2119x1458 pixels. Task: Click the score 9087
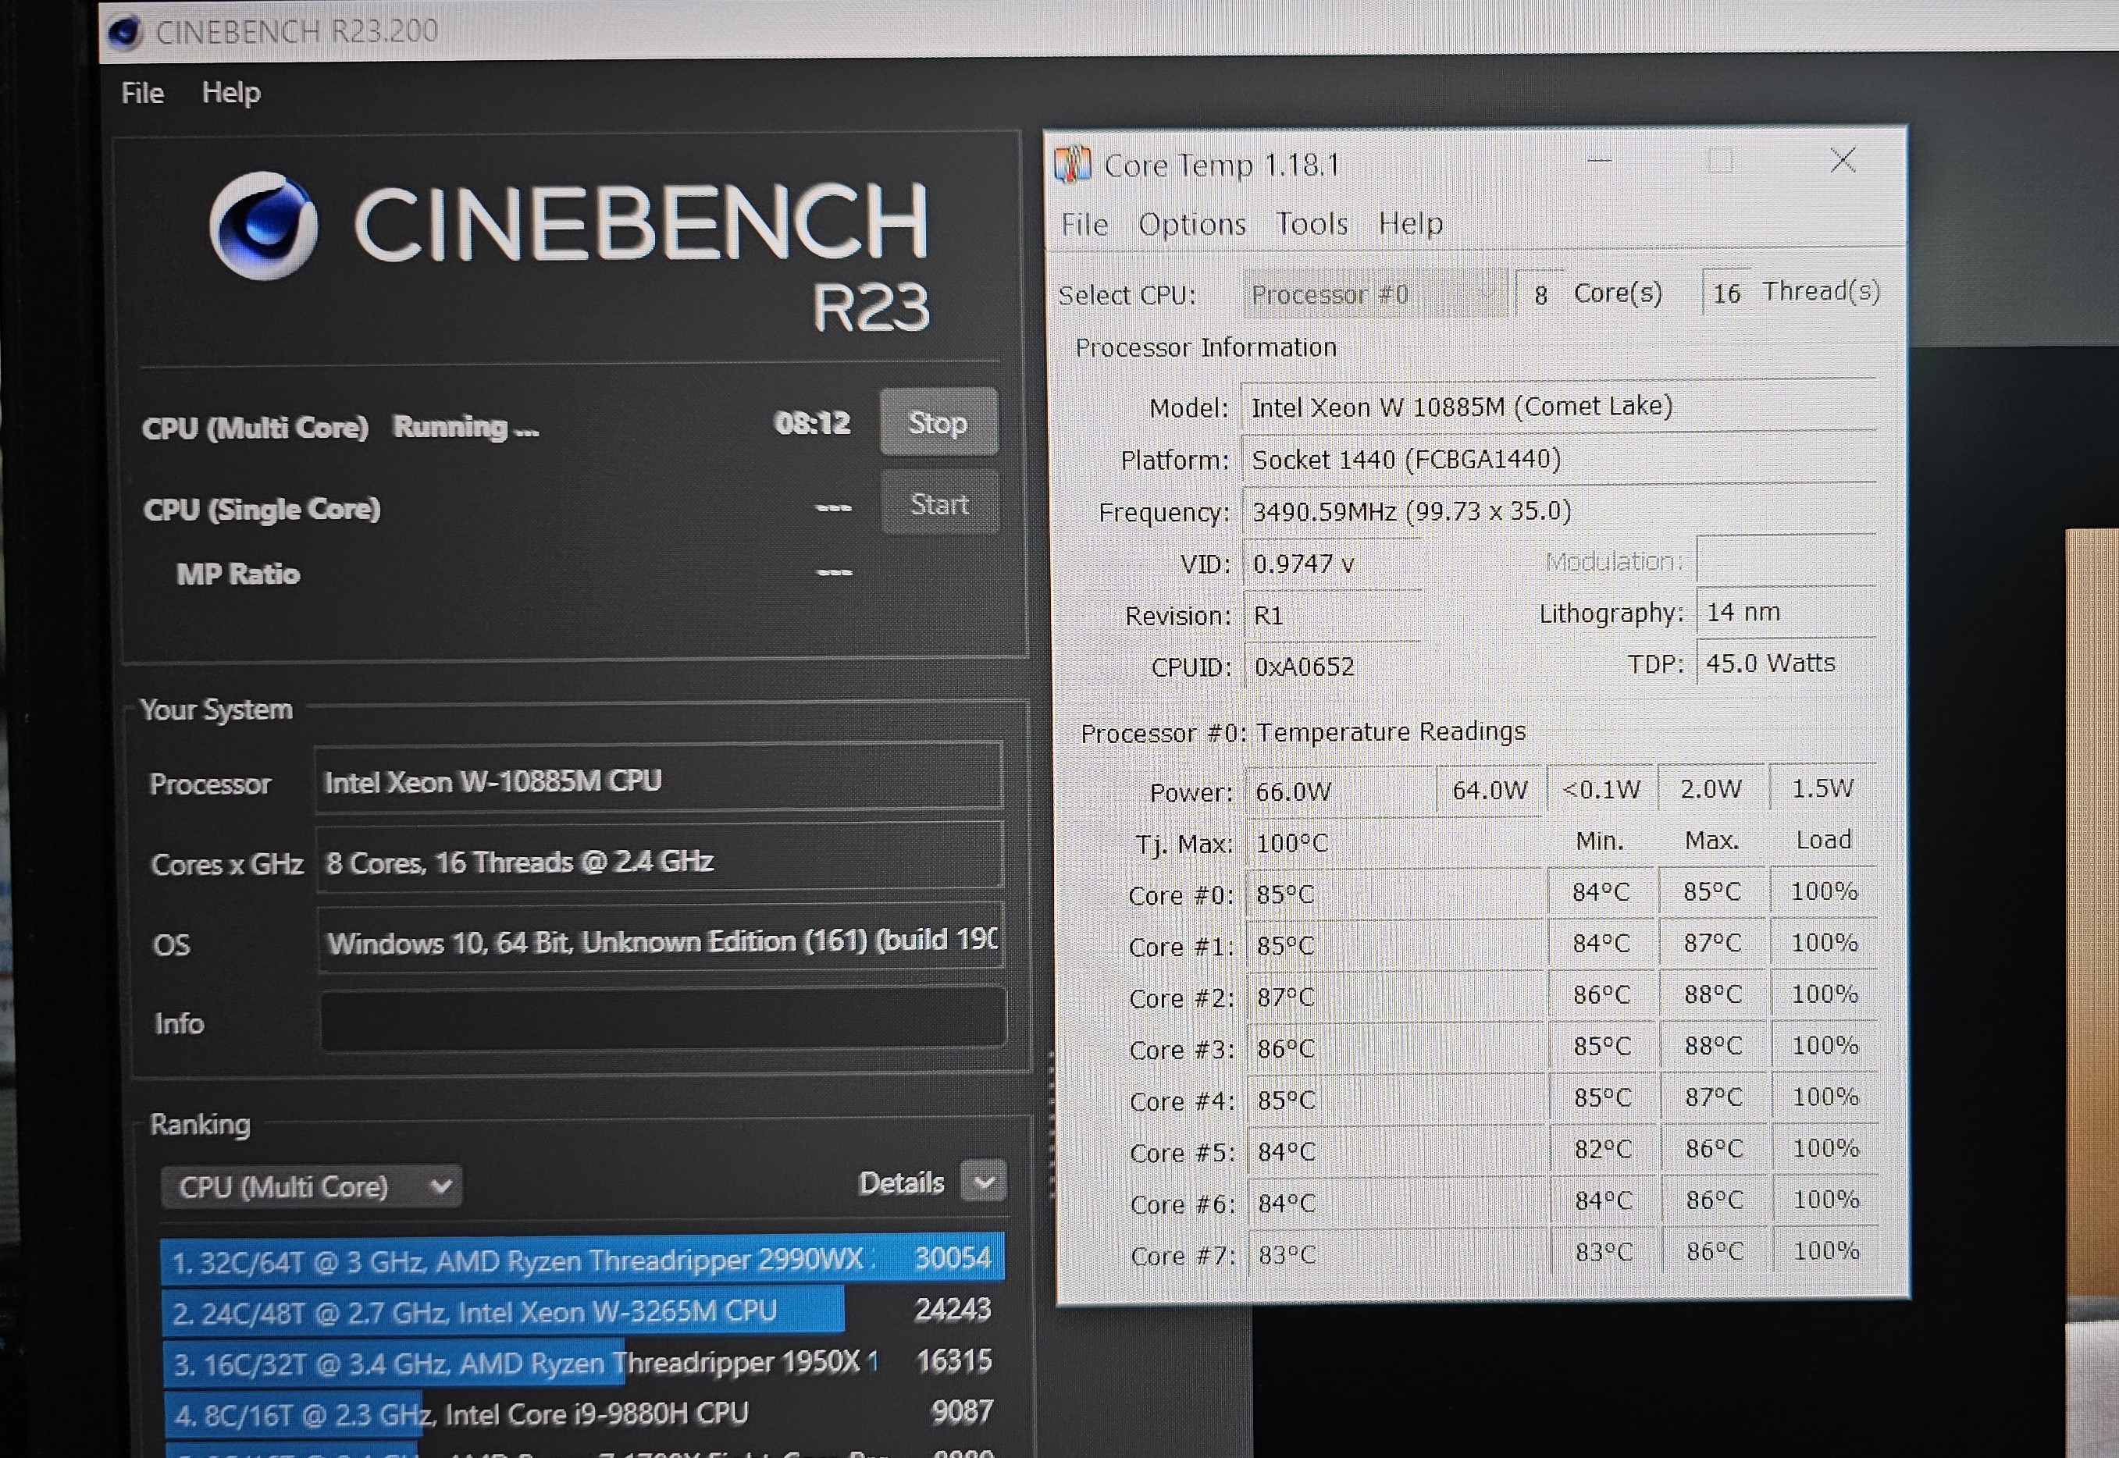pyautogui.click(x=962, y=1412)
